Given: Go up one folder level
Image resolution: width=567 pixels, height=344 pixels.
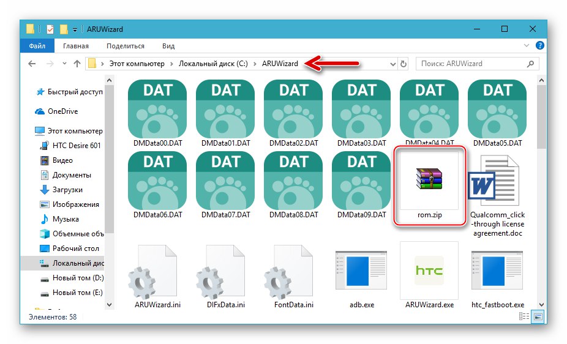Looking at the screenshot, I should [77, 64].
